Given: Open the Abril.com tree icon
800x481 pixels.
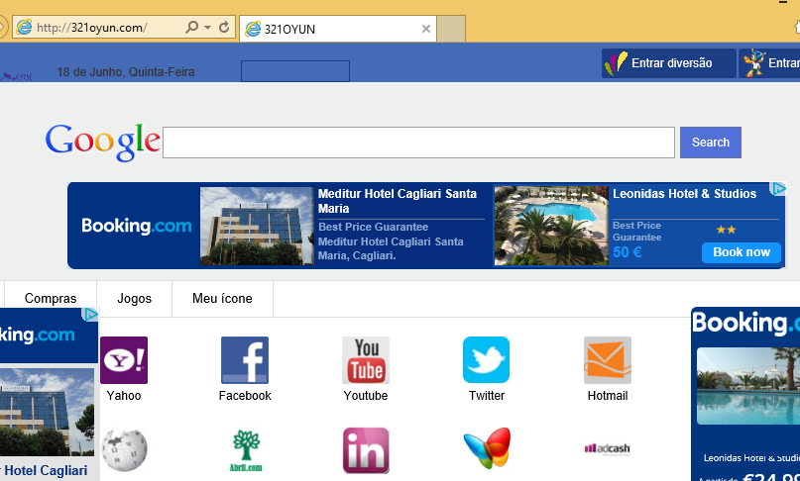Looking at the screenshot, I should [x=246, y=451].
